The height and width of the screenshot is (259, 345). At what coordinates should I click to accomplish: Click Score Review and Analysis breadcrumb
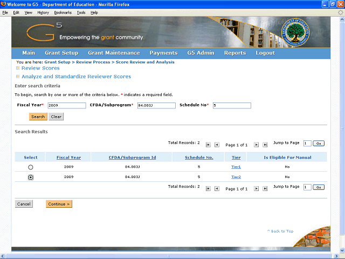(x=145, y=62)
